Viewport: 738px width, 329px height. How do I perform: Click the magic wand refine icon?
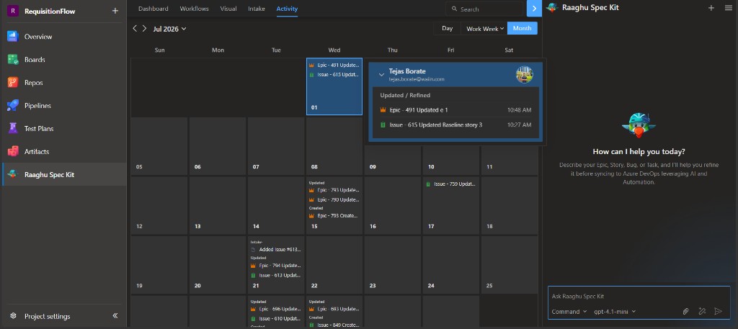coord(702,311)
